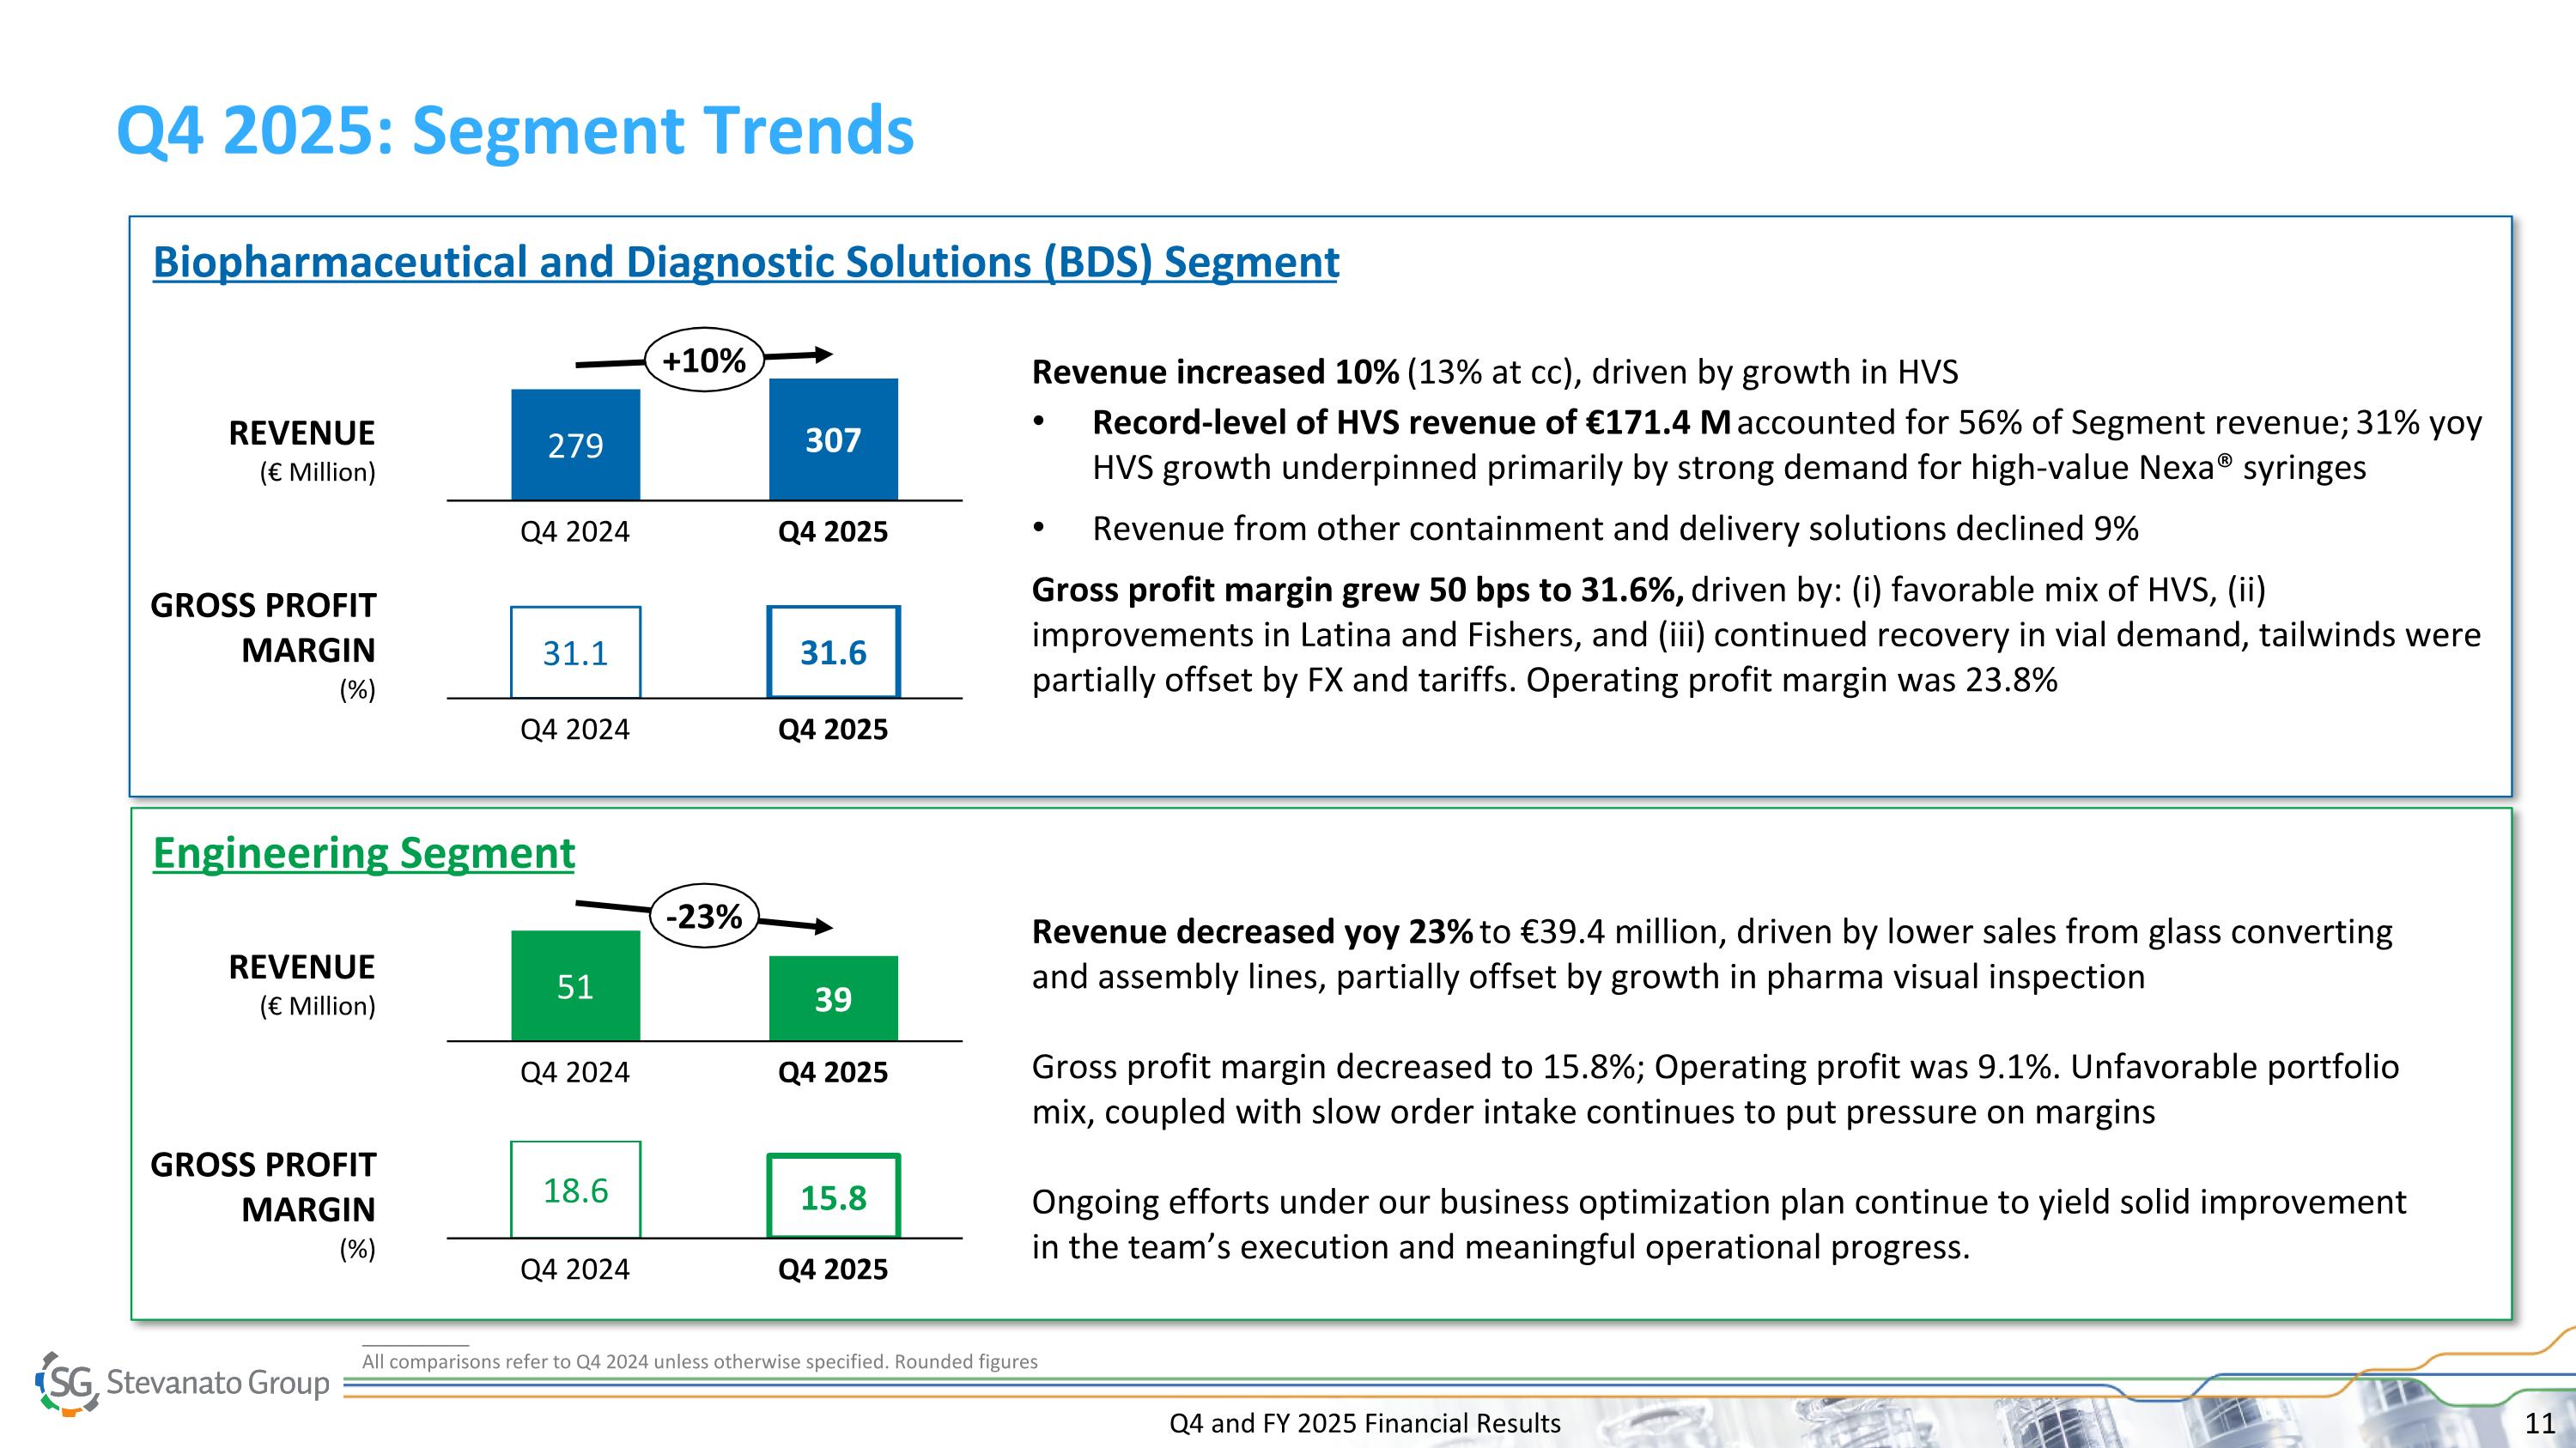Image resolution: width=2576 pixels, height=1448 pixels.
Task: Open the BDS Segment heading link
Action: click(745, 262)
